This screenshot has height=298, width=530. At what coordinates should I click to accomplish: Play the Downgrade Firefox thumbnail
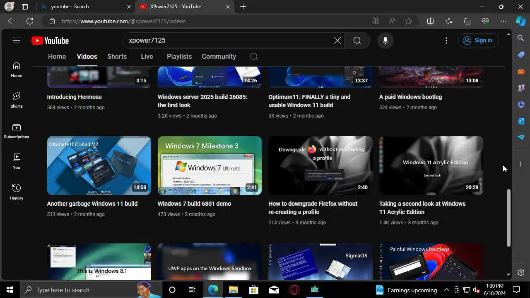coord(320,166)
